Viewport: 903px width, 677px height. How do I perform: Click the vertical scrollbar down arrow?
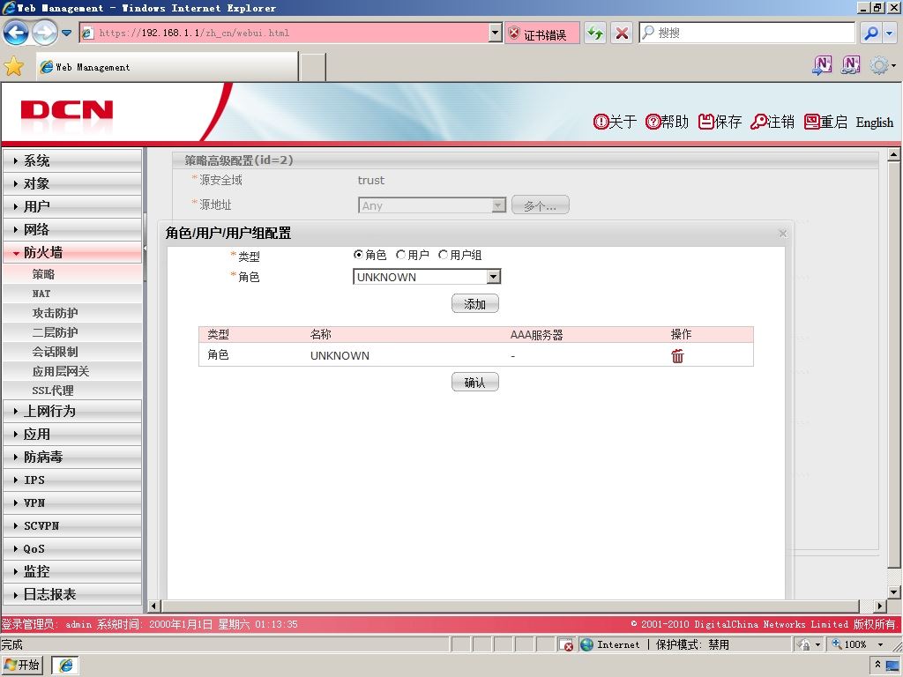[x=893, y=591]
